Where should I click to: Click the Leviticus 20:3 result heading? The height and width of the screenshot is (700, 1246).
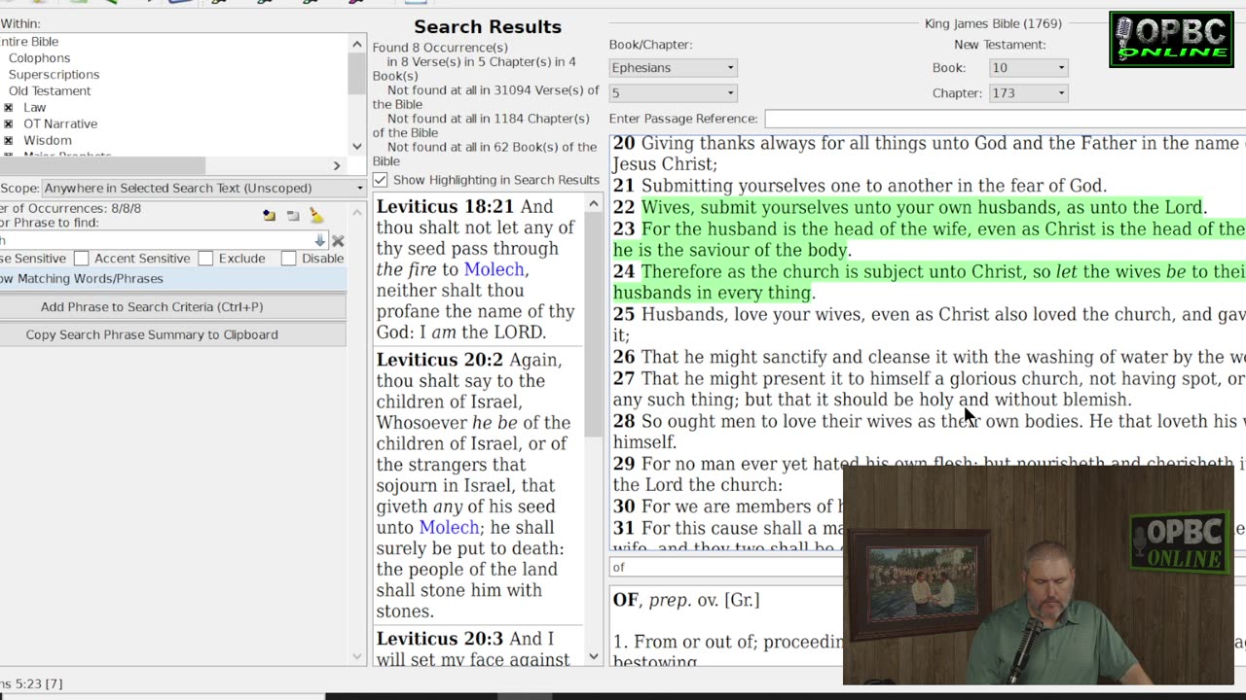coord(438,639)
